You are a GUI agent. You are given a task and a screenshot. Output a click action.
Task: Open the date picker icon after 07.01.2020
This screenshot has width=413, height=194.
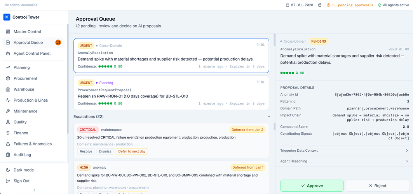320,5
